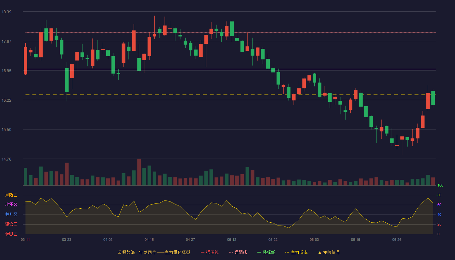Click the 0 indicator axis value
Screen dimensions: 455x260
click(x=438, y=234)
